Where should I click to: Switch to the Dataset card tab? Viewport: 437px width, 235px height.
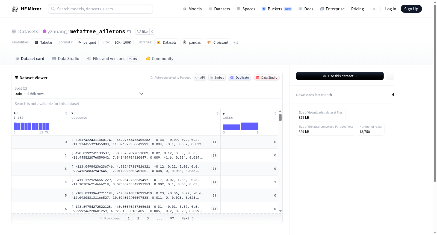click(x=29, y=59)
